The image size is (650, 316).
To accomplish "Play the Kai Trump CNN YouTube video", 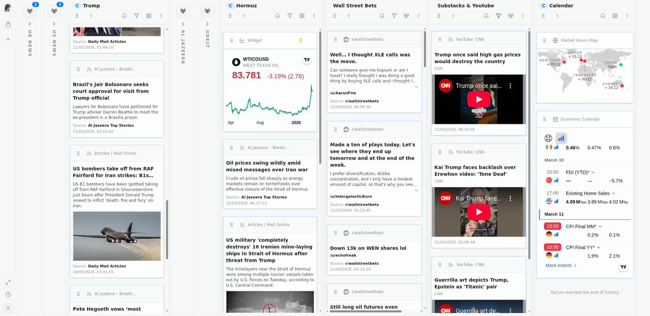I will (x=479, y=212).
